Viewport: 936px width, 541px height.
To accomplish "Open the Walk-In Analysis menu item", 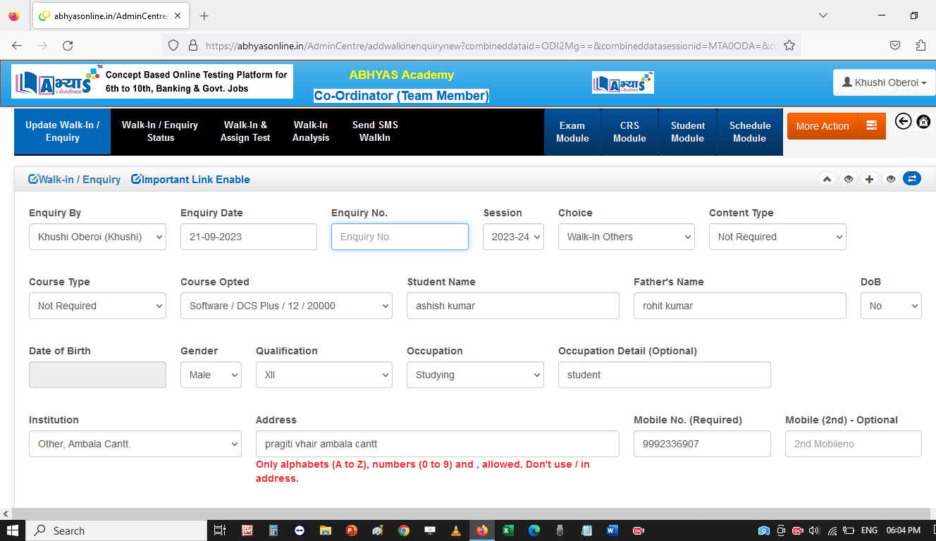I will pos(311,131).
